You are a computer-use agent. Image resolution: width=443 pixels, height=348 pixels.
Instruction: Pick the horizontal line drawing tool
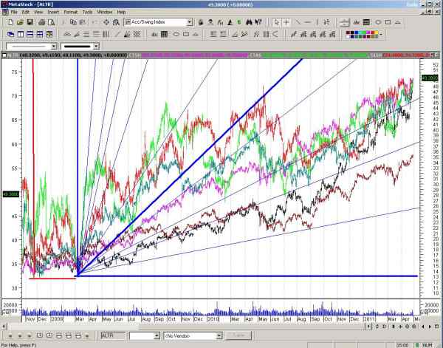[308, 22]
